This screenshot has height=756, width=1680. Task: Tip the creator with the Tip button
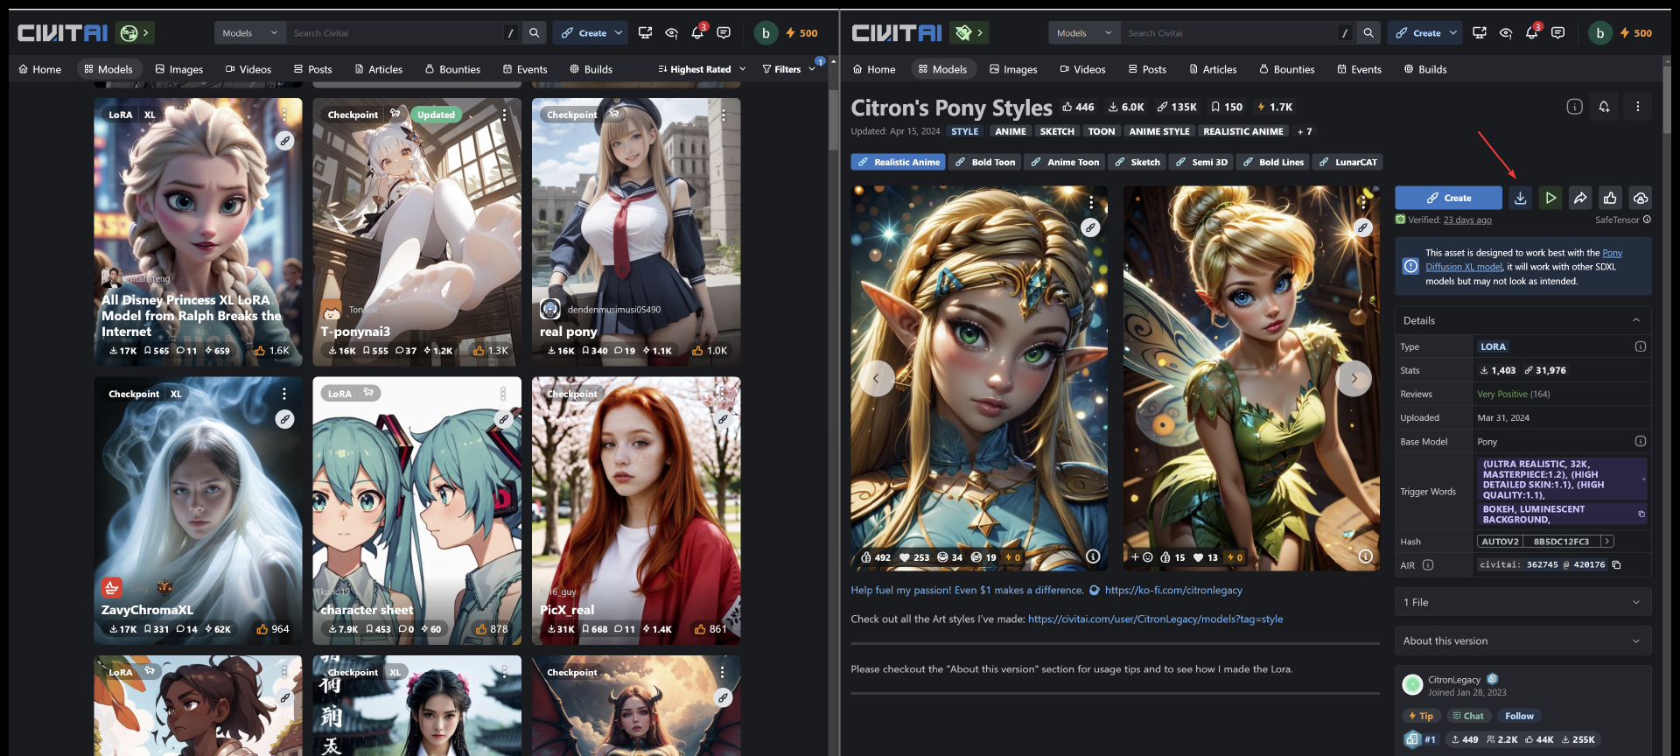click(1421, 716)
